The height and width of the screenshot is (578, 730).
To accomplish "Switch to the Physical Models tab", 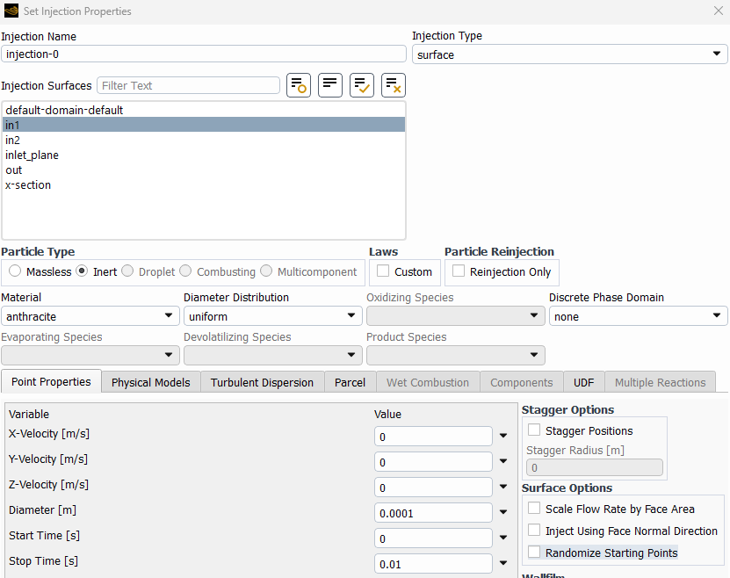I will pos(151,382).
